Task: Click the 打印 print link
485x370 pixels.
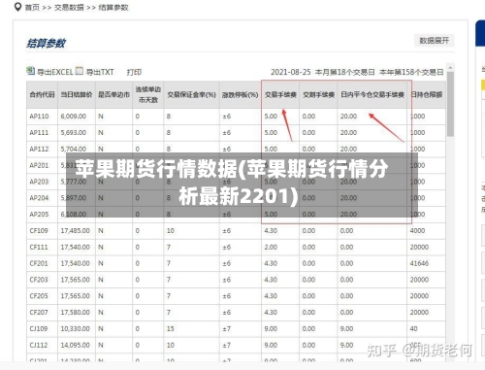Action: pos(134,72)
